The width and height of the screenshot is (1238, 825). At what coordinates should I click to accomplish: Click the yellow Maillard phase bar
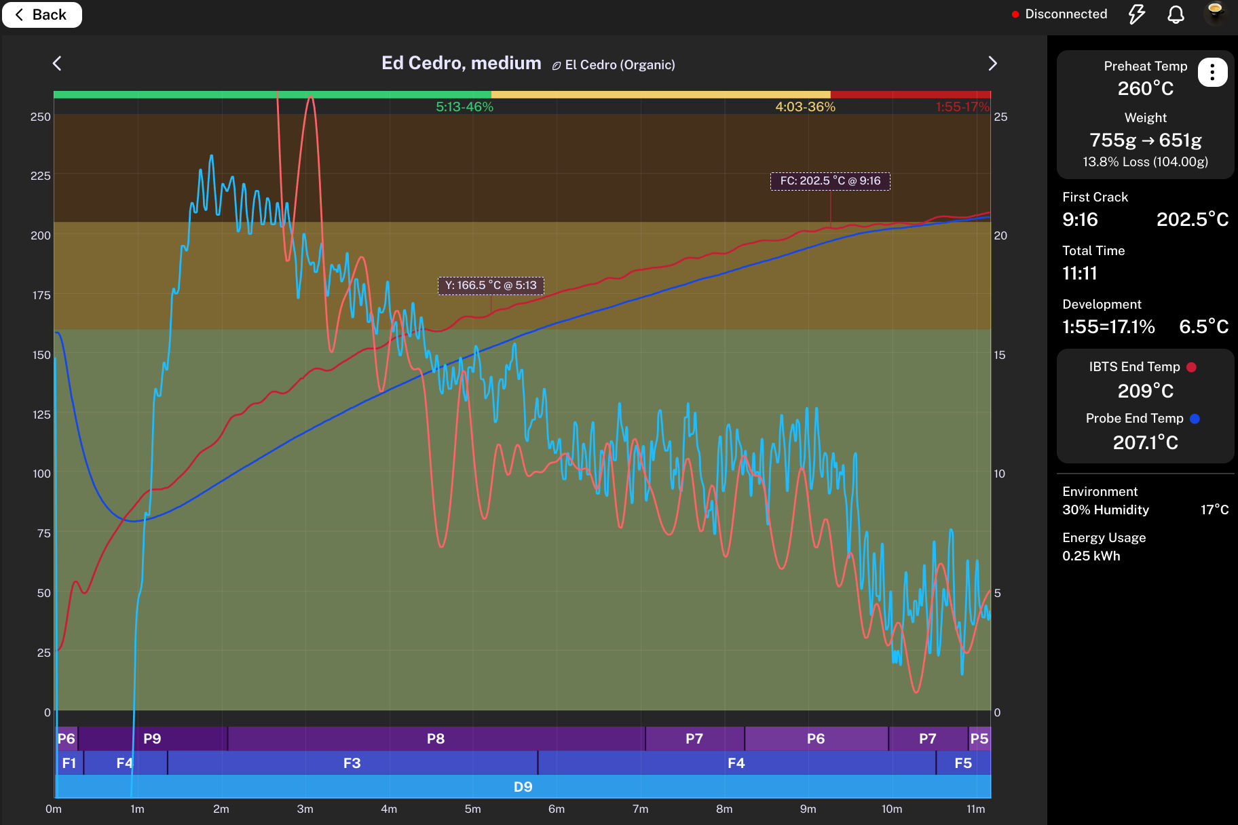(x=660, y=94)
